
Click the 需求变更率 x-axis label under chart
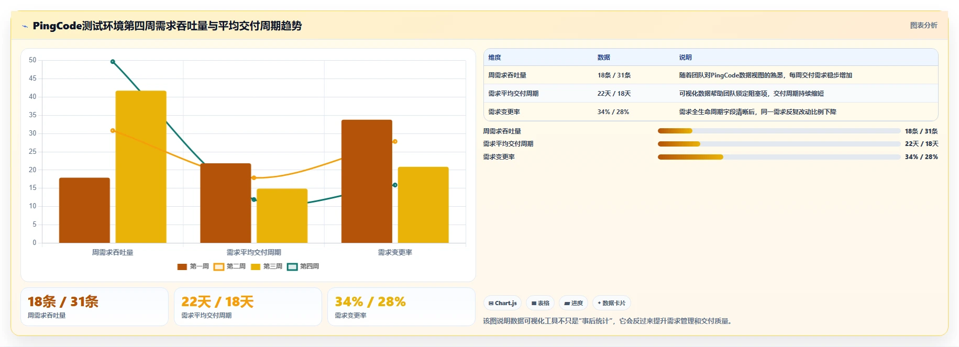pyautogui.click(x=395, y=252)
